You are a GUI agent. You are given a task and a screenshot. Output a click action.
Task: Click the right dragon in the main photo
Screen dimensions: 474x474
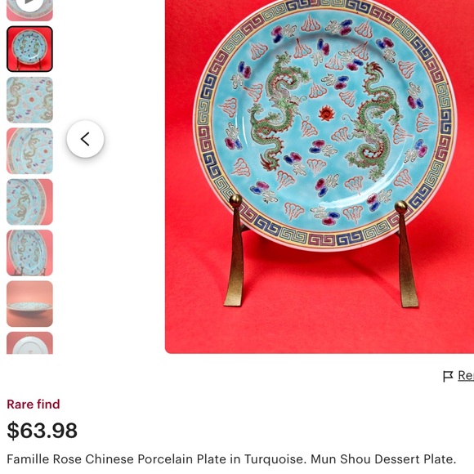click(x=373, y=121)
